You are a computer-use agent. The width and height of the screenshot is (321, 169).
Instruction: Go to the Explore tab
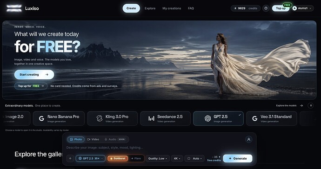tap(150, 8)
